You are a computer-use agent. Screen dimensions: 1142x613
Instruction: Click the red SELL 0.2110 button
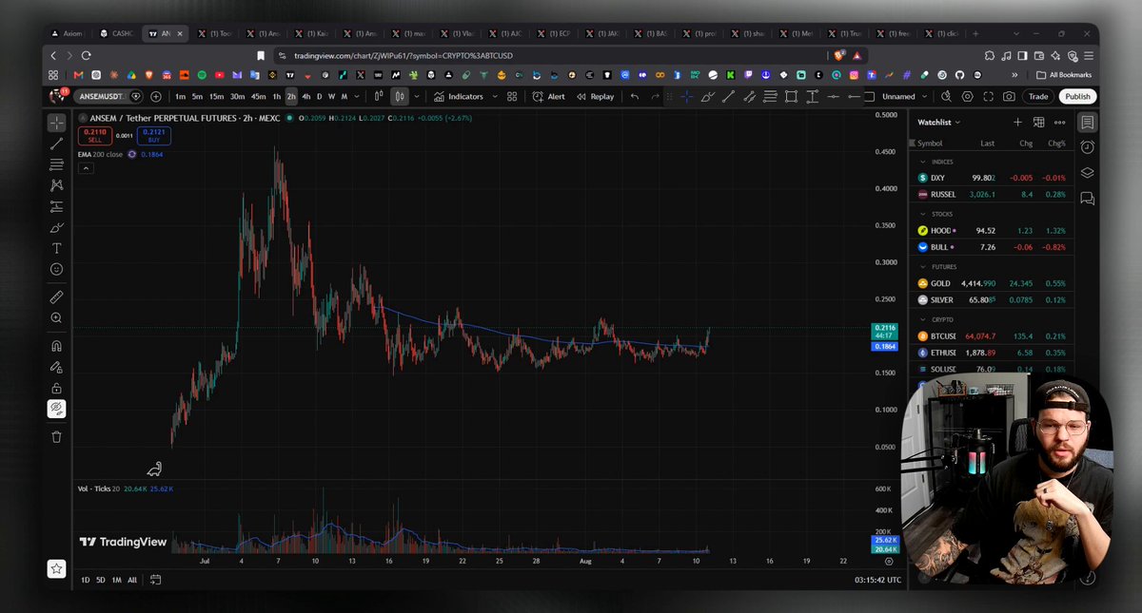pos(94,136)
